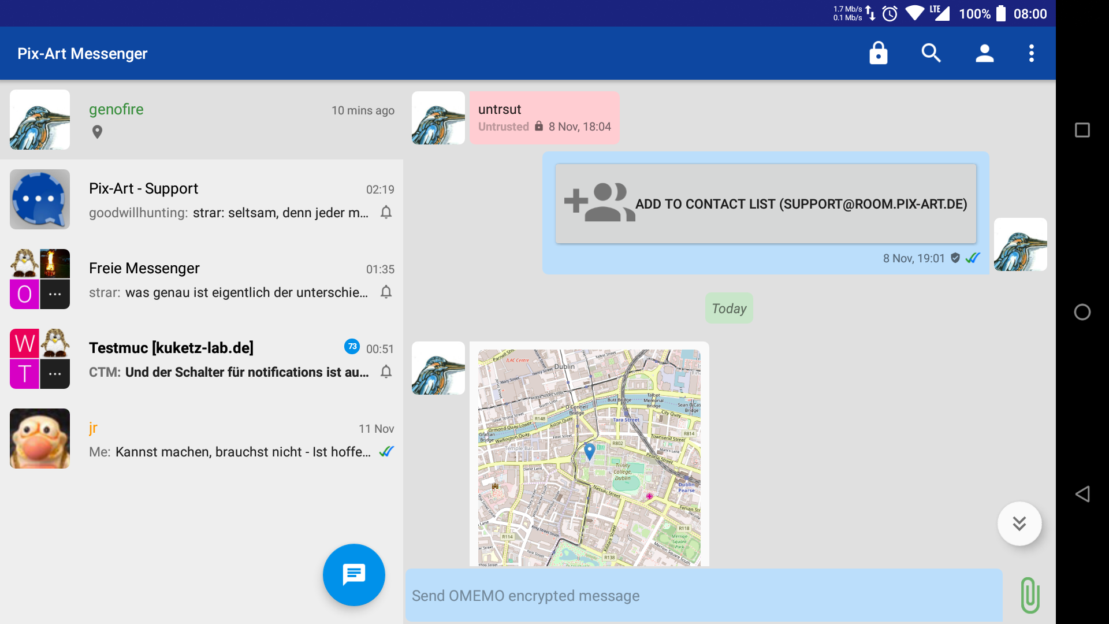This screenshot has height=624, width=1109.
Task: Open shared Dublin map location image
Action: click(589, 457)
